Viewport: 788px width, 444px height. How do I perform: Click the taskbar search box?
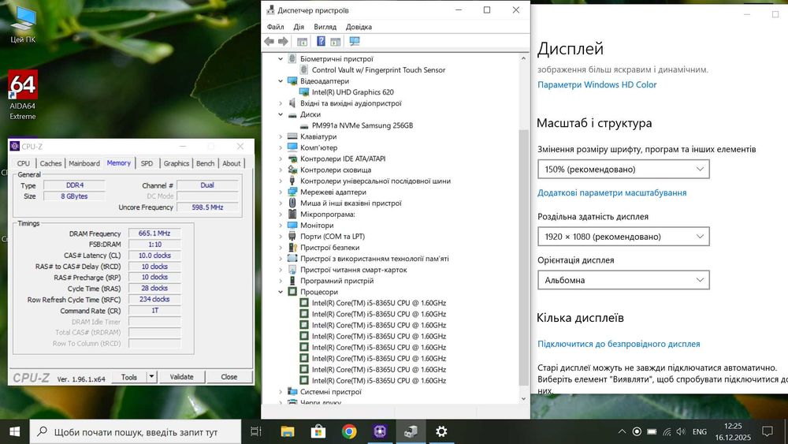pyautogui.click(x=136, y=431)
